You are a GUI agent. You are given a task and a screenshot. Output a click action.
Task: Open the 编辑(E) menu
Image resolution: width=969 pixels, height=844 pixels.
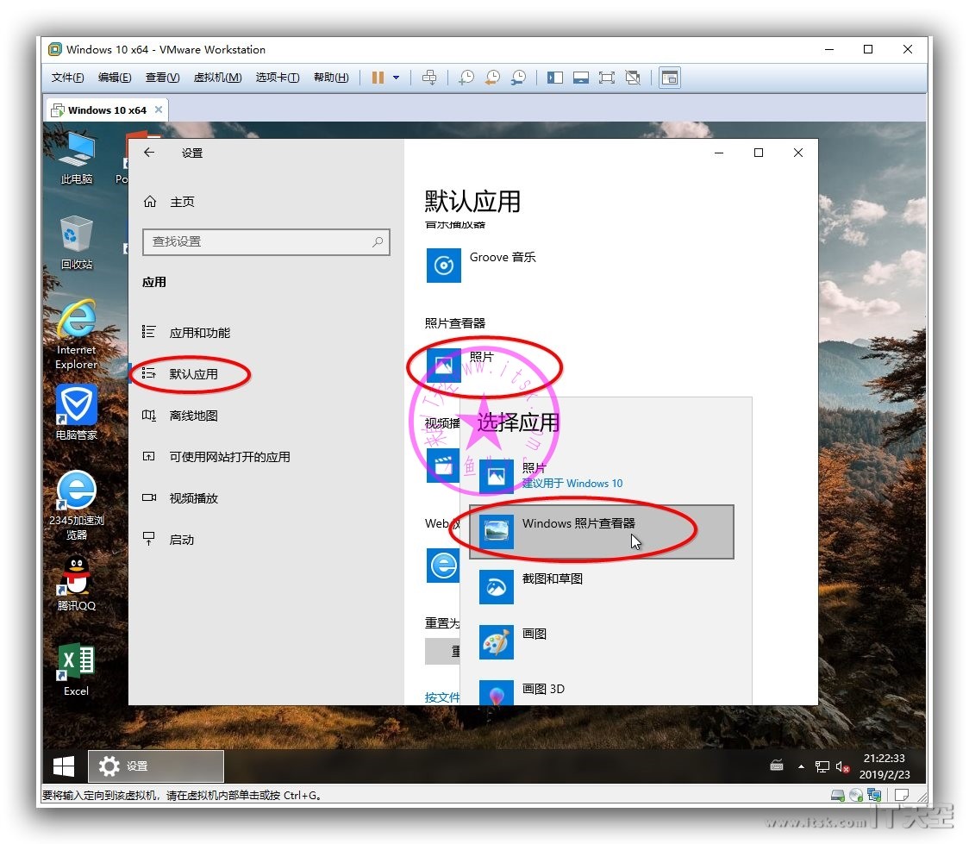pyautogui.click(x=115, y=78)
